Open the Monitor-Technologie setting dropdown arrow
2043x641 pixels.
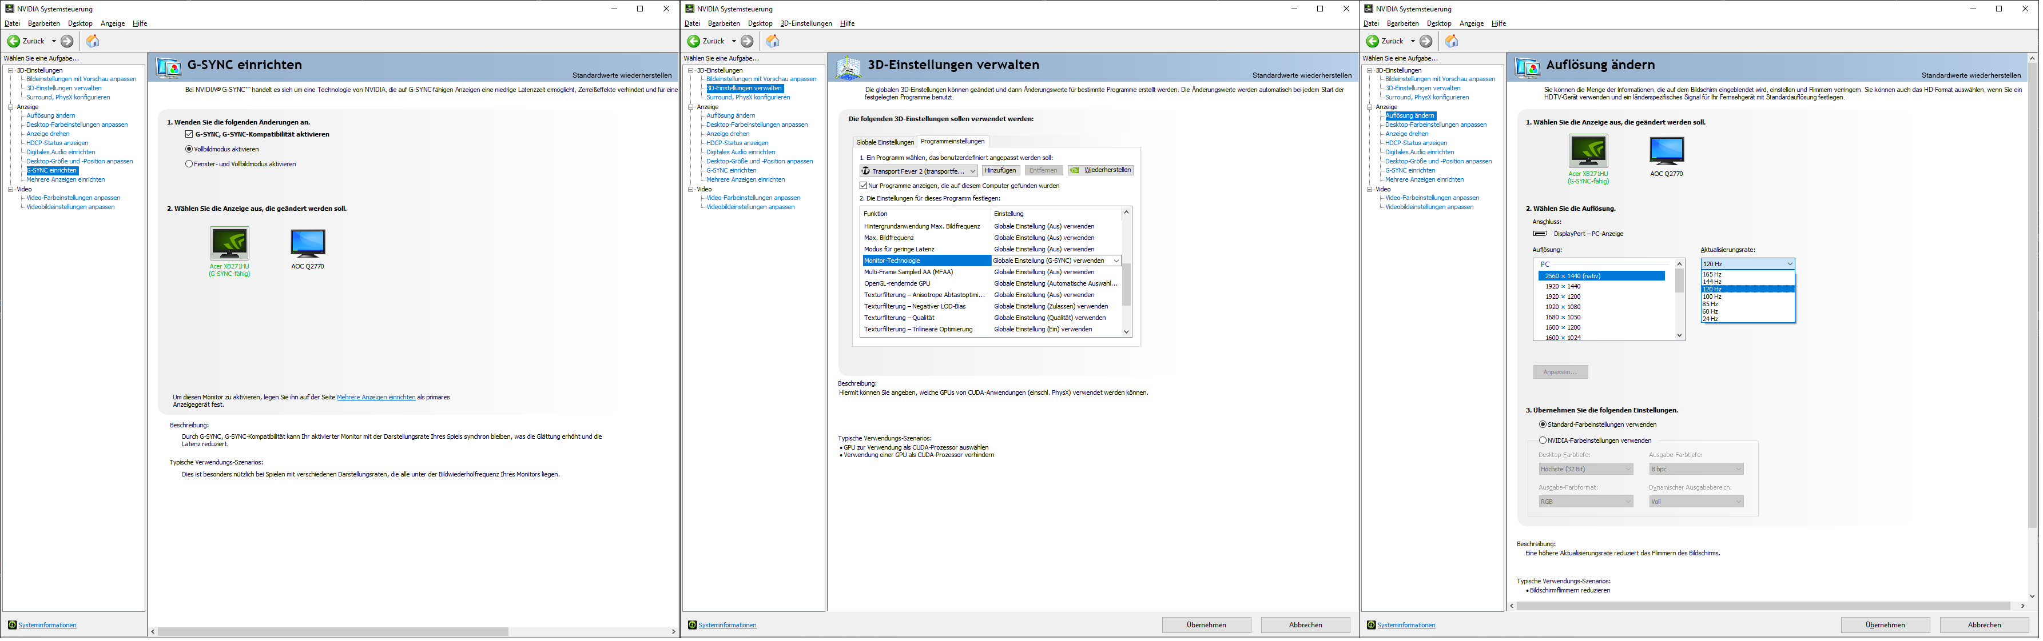tap(1116, 261)
